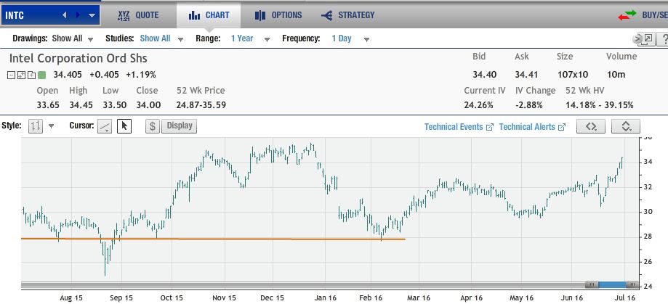Click the Display button
The width and height of the screenshot is (668, 304).
[180, 126]
